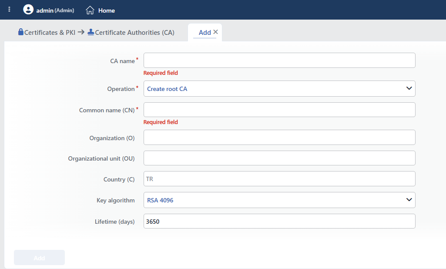The image size is (446, 269).
Task: Click the Home house icon
Action: tap(90, 10)
